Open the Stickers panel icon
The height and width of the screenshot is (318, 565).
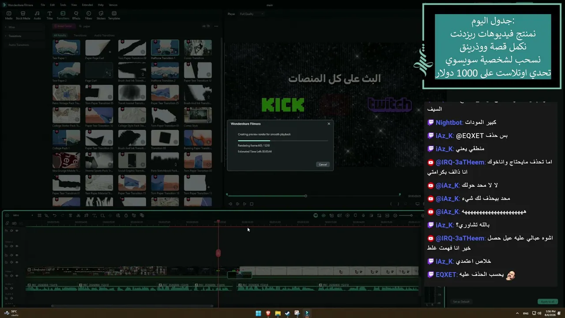(101, 14)
